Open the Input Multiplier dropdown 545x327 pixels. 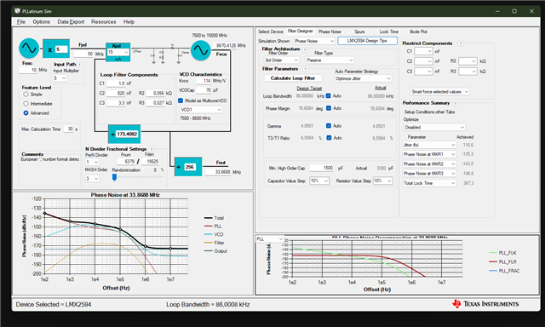[60, 78]
